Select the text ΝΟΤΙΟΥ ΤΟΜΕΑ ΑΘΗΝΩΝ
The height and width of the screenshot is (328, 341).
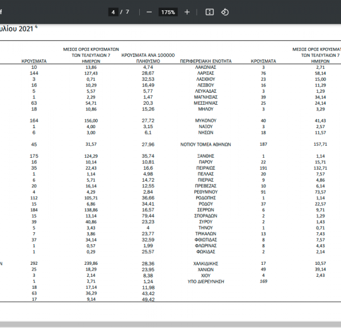206,145
